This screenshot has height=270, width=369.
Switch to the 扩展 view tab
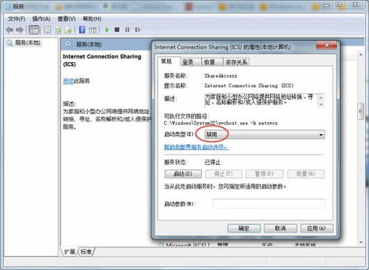pos(70,252)
